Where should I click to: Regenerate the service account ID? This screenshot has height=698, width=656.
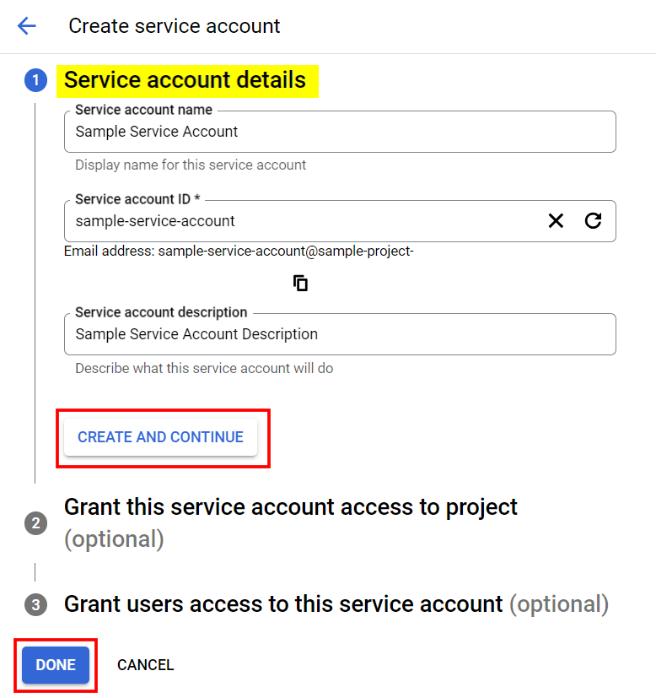click(x=594, y=221)
